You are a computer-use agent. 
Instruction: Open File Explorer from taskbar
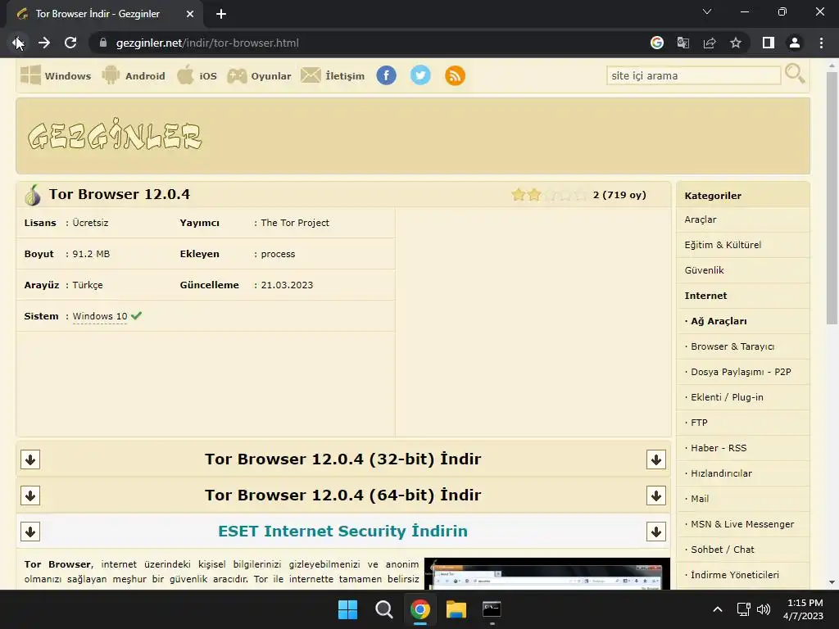pyautogui.click(x=456, y=609)
